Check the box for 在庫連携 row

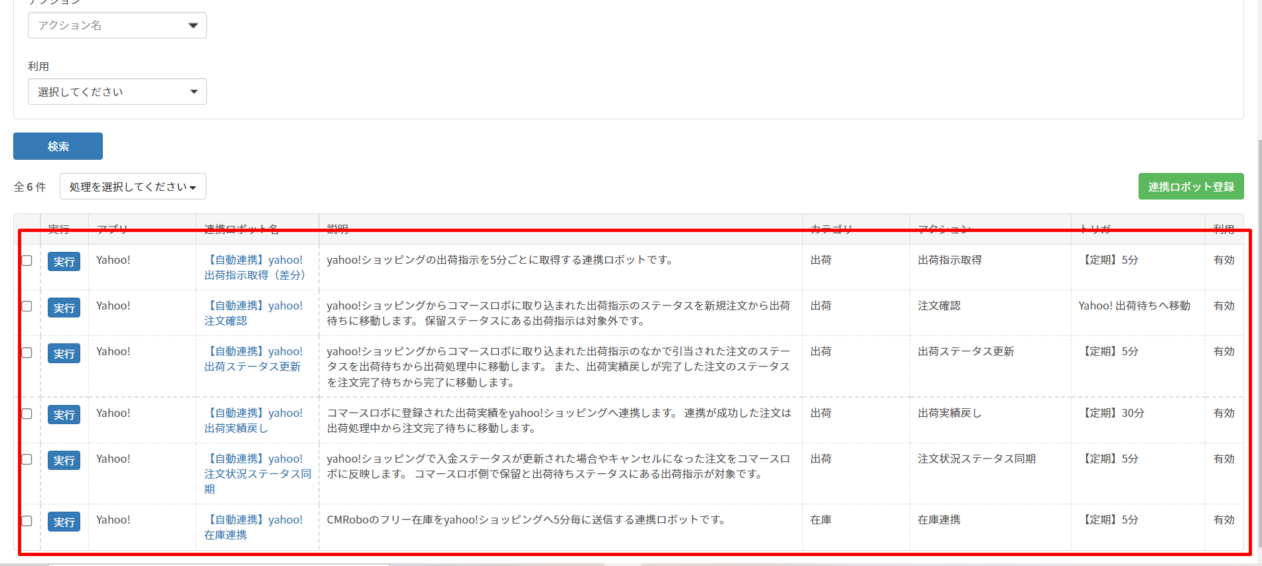click(27, 520)
